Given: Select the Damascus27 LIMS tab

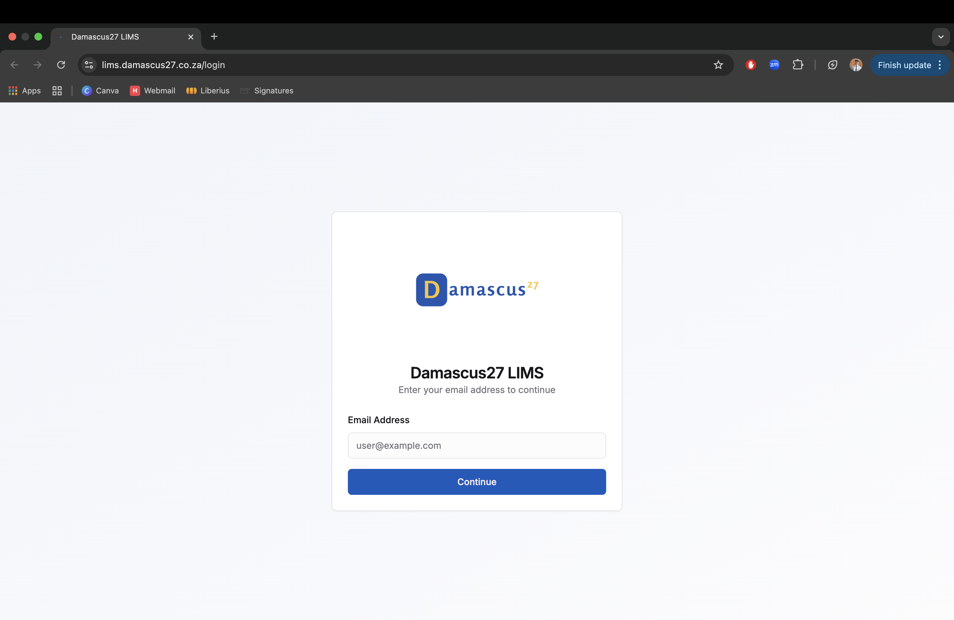Looking at the screenshot, I should coord(126,37).
